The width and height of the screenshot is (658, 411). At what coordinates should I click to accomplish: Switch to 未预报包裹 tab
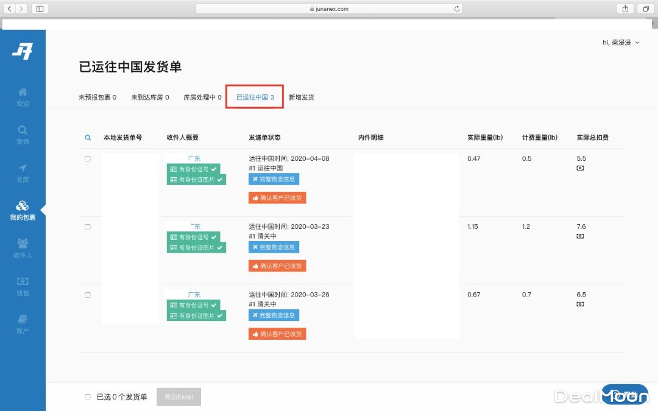(97, 97)
